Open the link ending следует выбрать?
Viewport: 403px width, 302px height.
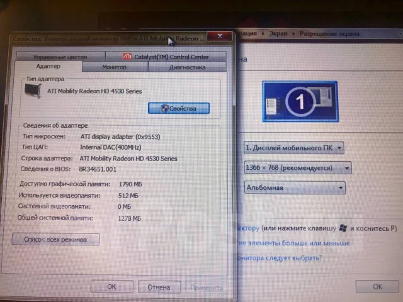[x=280, y=258]
